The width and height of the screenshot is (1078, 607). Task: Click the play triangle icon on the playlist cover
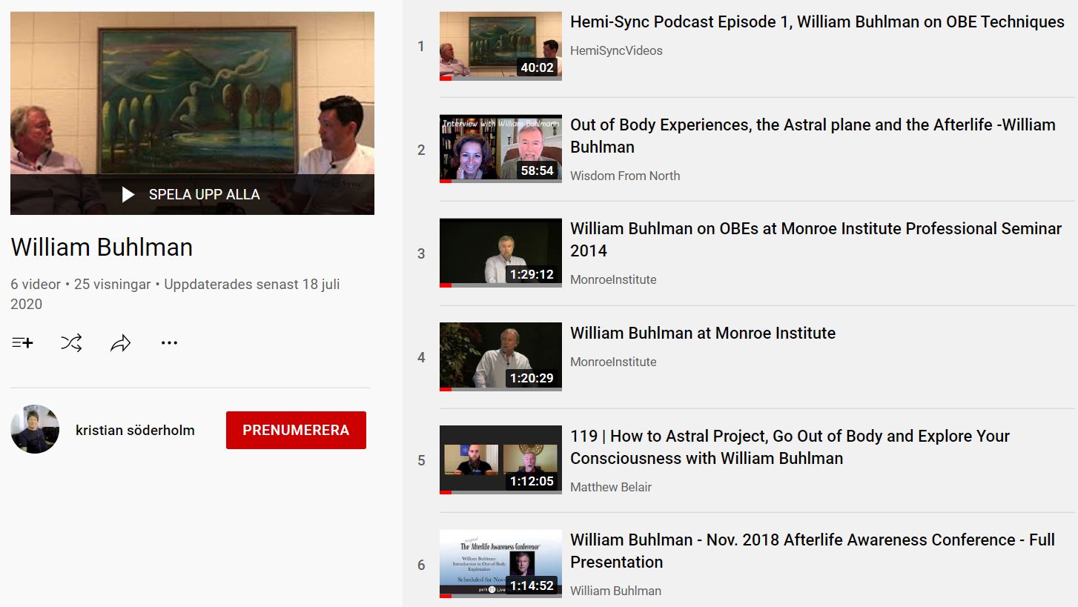pos(128,194)
